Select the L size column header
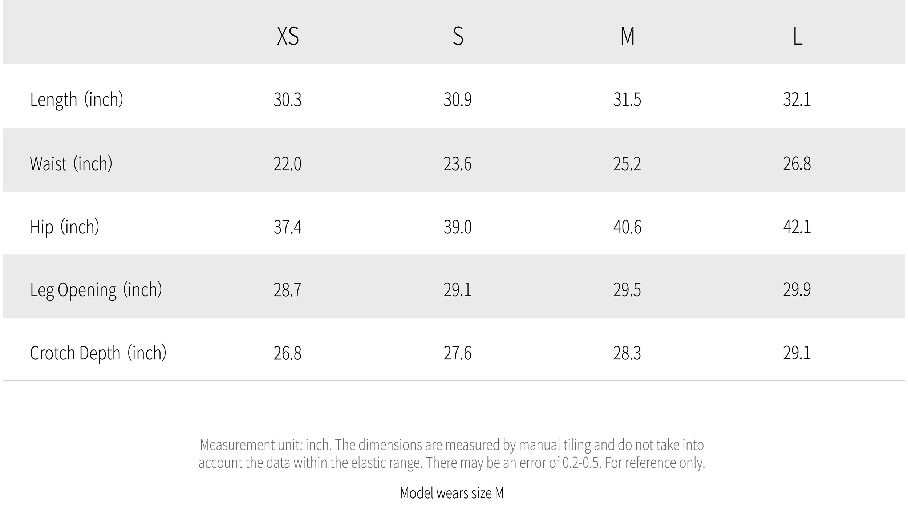 (x=797, y=36)
